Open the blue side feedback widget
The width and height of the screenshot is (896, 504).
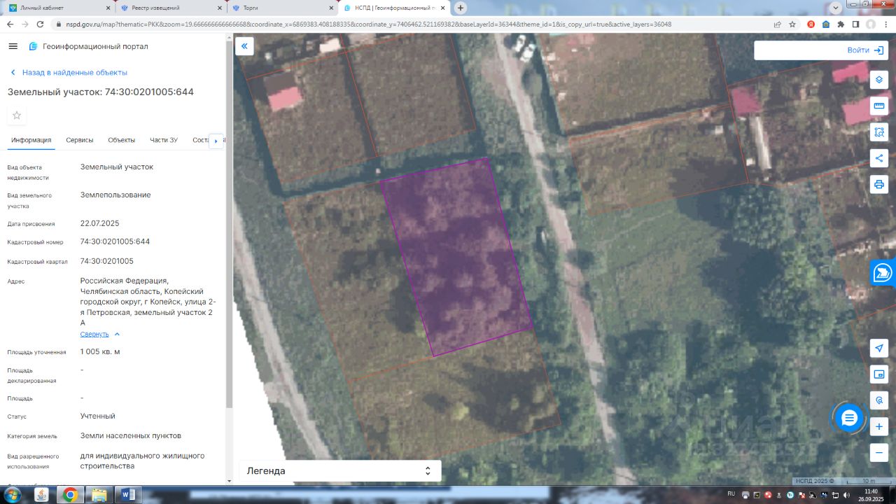coord(883,272)
